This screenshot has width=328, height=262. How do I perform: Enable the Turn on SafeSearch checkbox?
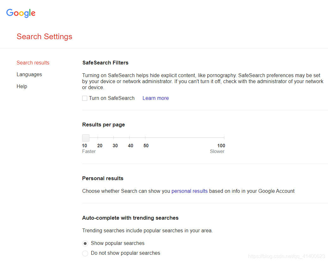click(85, 98)
